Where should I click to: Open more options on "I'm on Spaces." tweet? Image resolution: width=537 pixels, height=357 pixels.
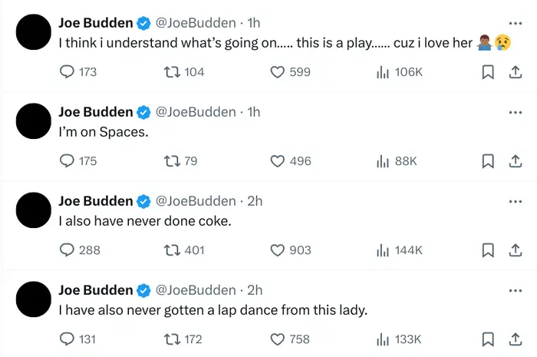click(515, 111)
